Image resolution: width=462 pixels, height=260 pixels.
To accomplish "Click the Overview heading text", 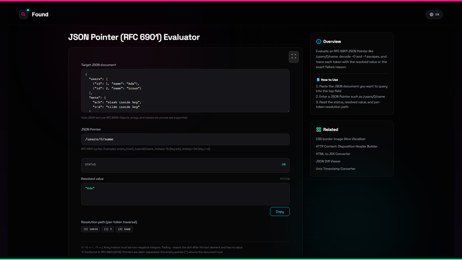I will click(332, 42).
